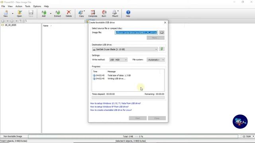Open the Options menu
The height and width of the screenshot is (143, 255).
[37, 6]
